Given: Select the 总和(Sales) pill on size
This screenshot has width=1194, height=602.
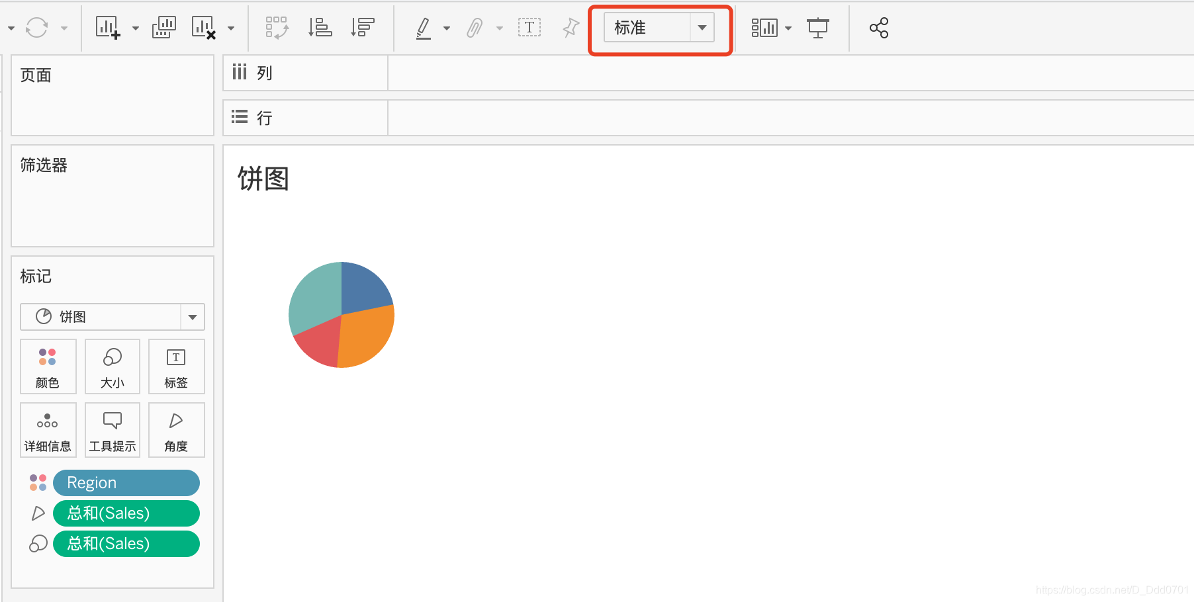Looking at the screenshot, I should coord(126,544).
